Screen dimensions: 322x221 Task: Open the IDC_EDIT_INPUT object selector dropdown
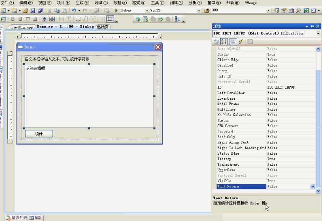(318, 34)
